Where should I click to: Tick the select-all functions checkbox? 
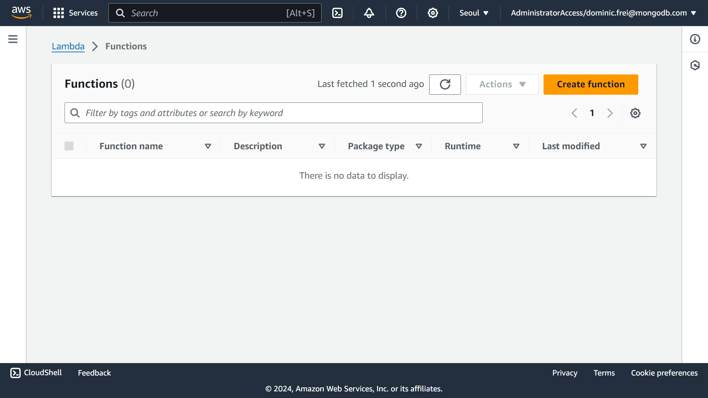click(69, 146)
